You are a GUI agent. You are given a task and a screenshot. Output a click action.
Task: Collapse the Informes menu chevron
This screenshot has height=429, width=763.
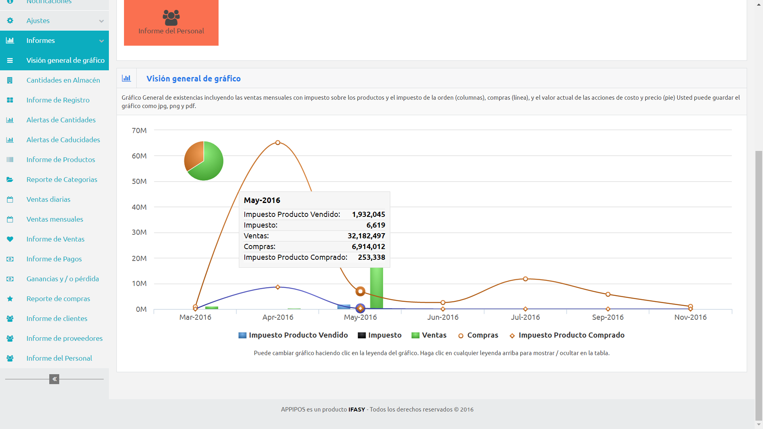coord(101,41)
